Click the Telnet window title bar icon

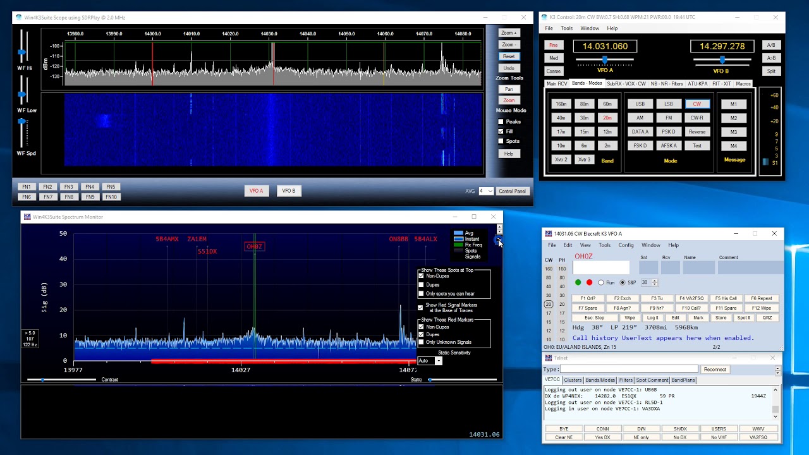[x=548, y=358]
